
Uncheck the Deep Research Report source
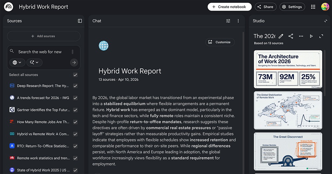75,86
